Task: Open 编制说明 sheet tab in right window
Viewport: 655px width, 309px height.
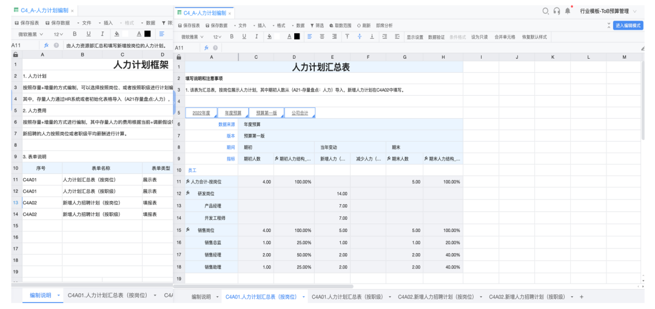Action: click(201, 296)
